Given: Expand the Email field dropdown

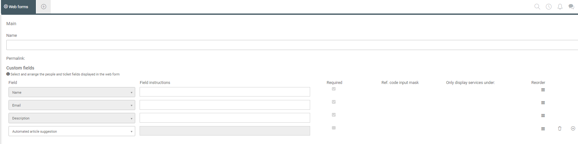Looking at the screenshot, I should [x=72, y=105].
